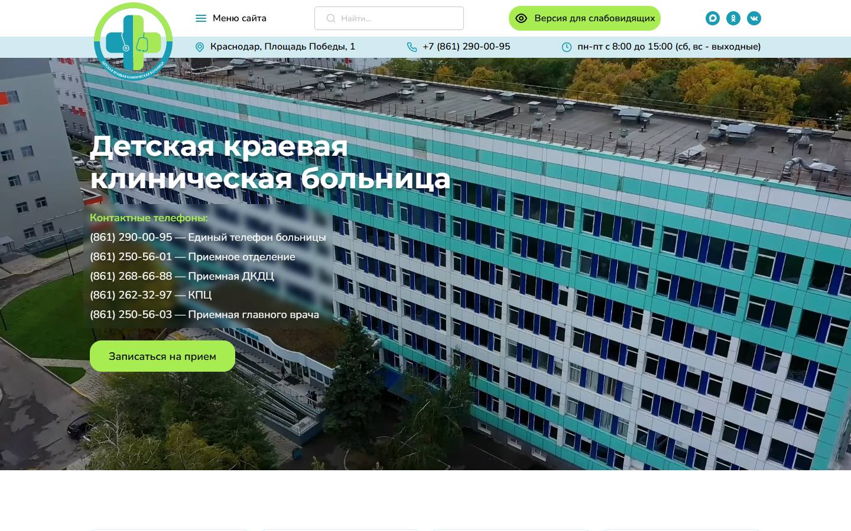The width and height of the screenshot is (851, 531).
Task: Open the MAX messenger chat-bubble icon
Action: pyautogui.click(x=713, y=18)
